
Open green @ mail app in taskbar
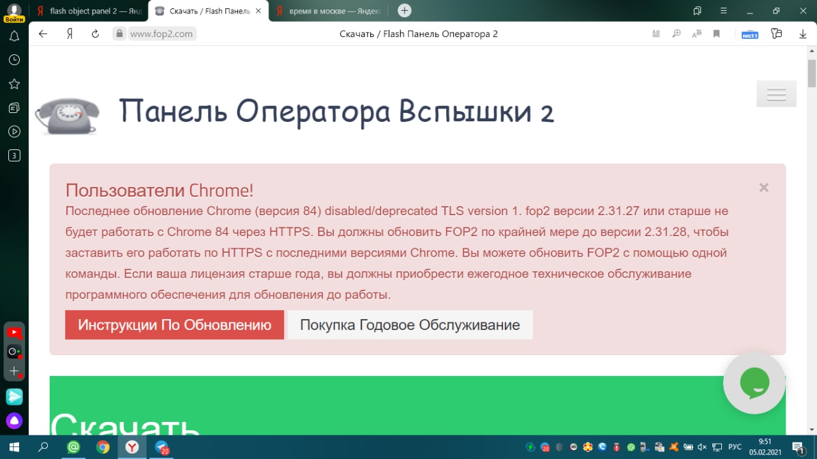pyautogui.click(x=73, y=447)
